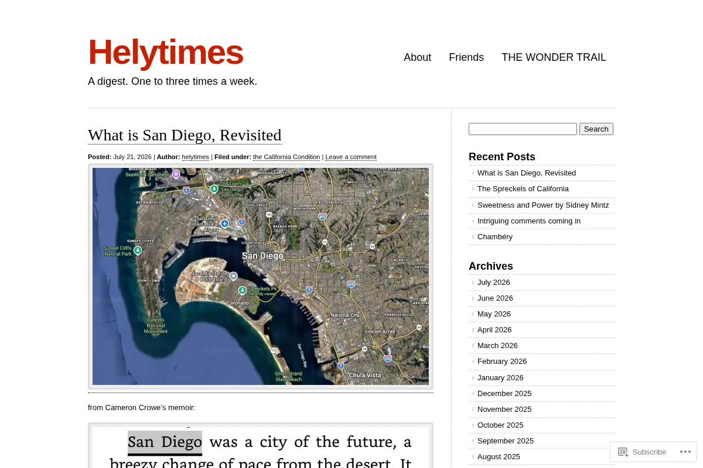Screen dimensions: 703x468
Task: Click the Subscribe button
Action: (642, 452)
